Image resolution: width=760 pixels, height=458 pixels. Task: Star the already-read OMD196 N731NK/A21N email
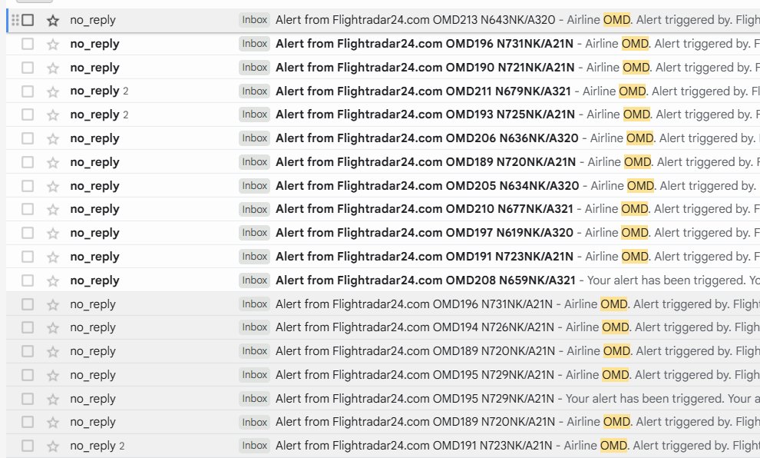(x=53, y=304)
